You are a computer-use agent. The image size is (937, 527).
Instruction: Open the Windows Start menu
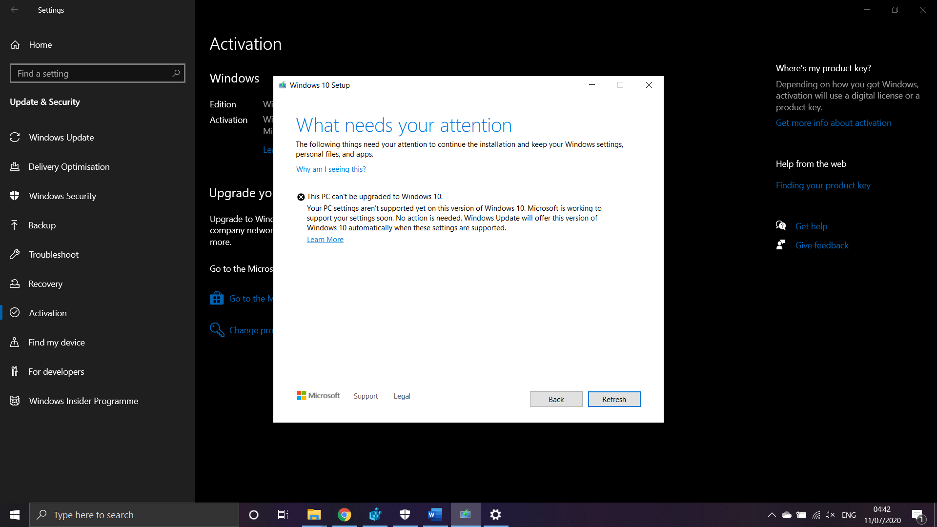(x=15, y=515)
